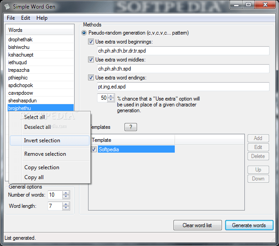
Task: Minimize the Simple Word Gen window
Action: pyautogui.click(x=236, y=4)
